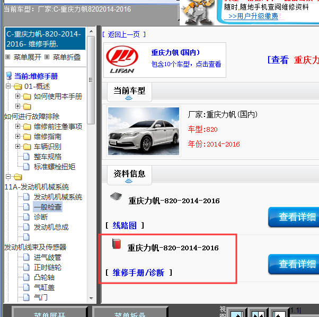This screenshot has height=317, width=319.
Task: Expand the 车辆识别 folder node
Action: (x=17, y=146)
